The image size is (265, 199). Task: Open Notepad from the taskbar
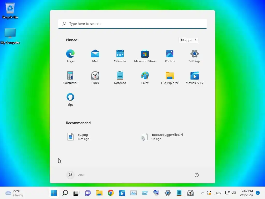pos(179,193)
